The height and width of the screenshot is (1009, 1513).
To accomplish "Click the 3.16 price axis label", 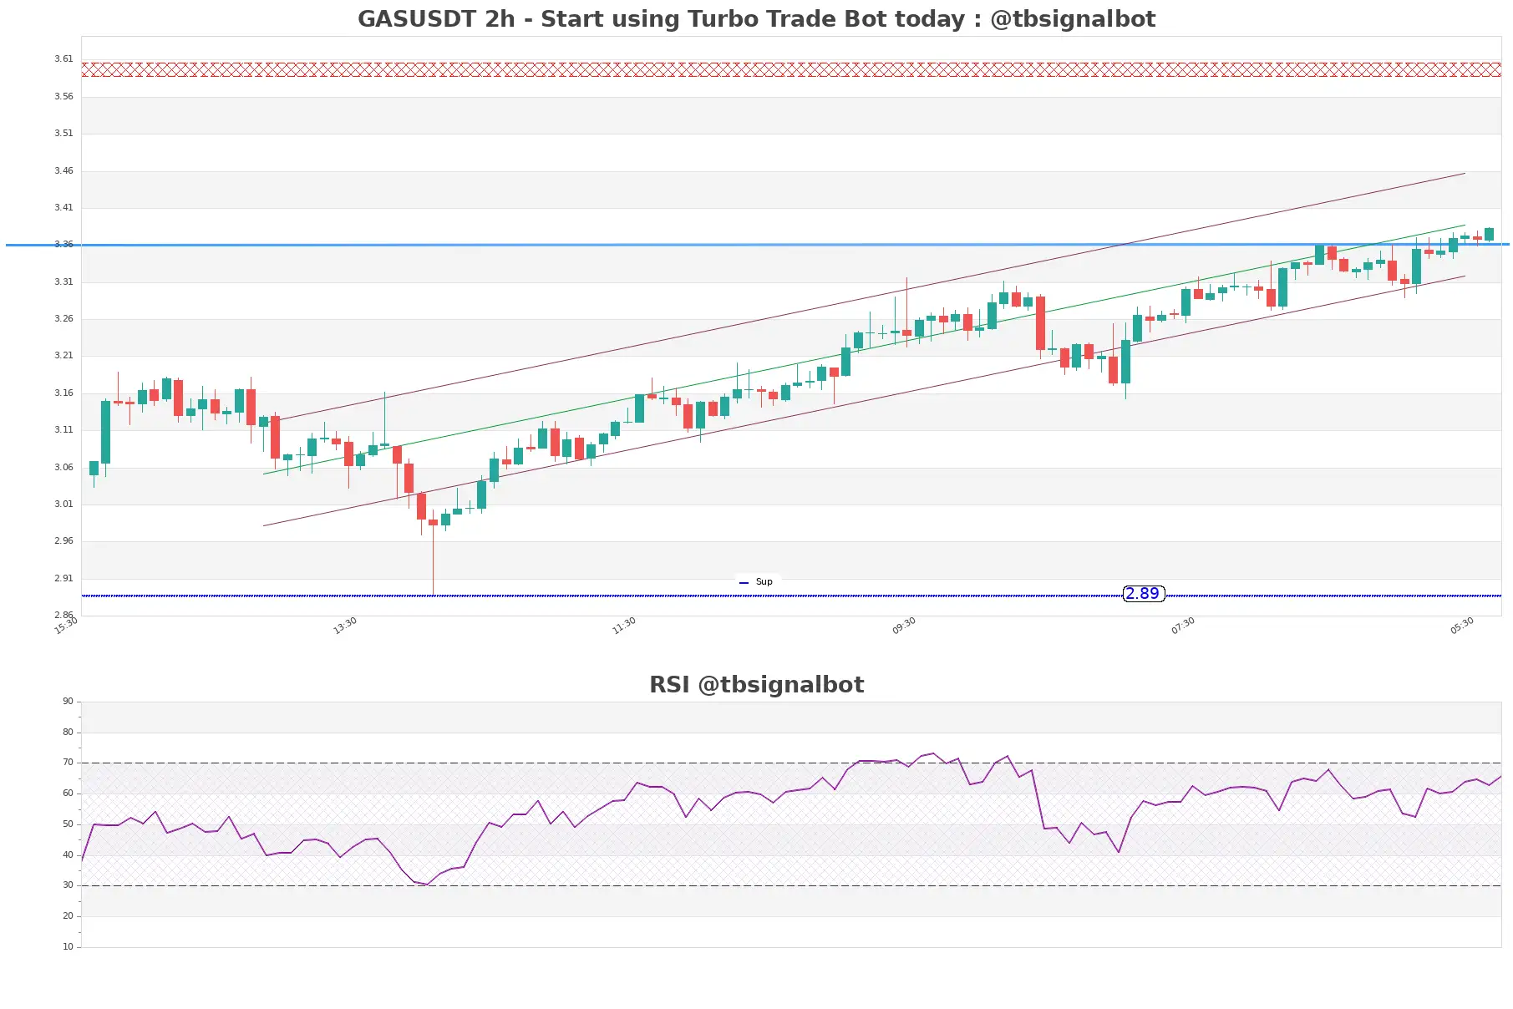I will 63,393.
